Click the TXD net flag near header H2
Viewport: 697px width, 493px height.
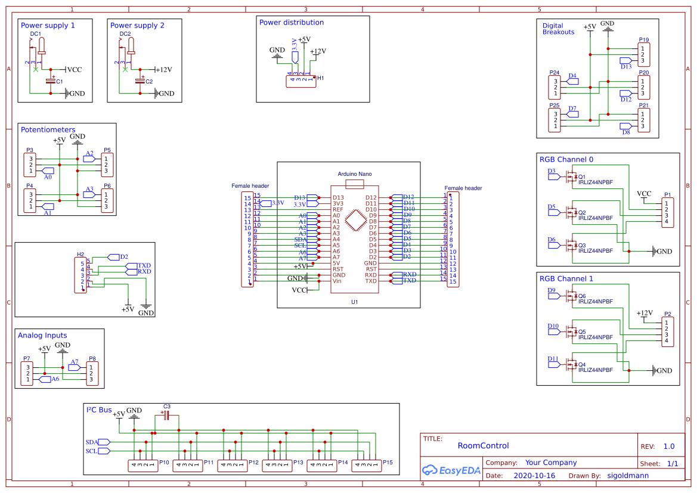pos(132,265)
